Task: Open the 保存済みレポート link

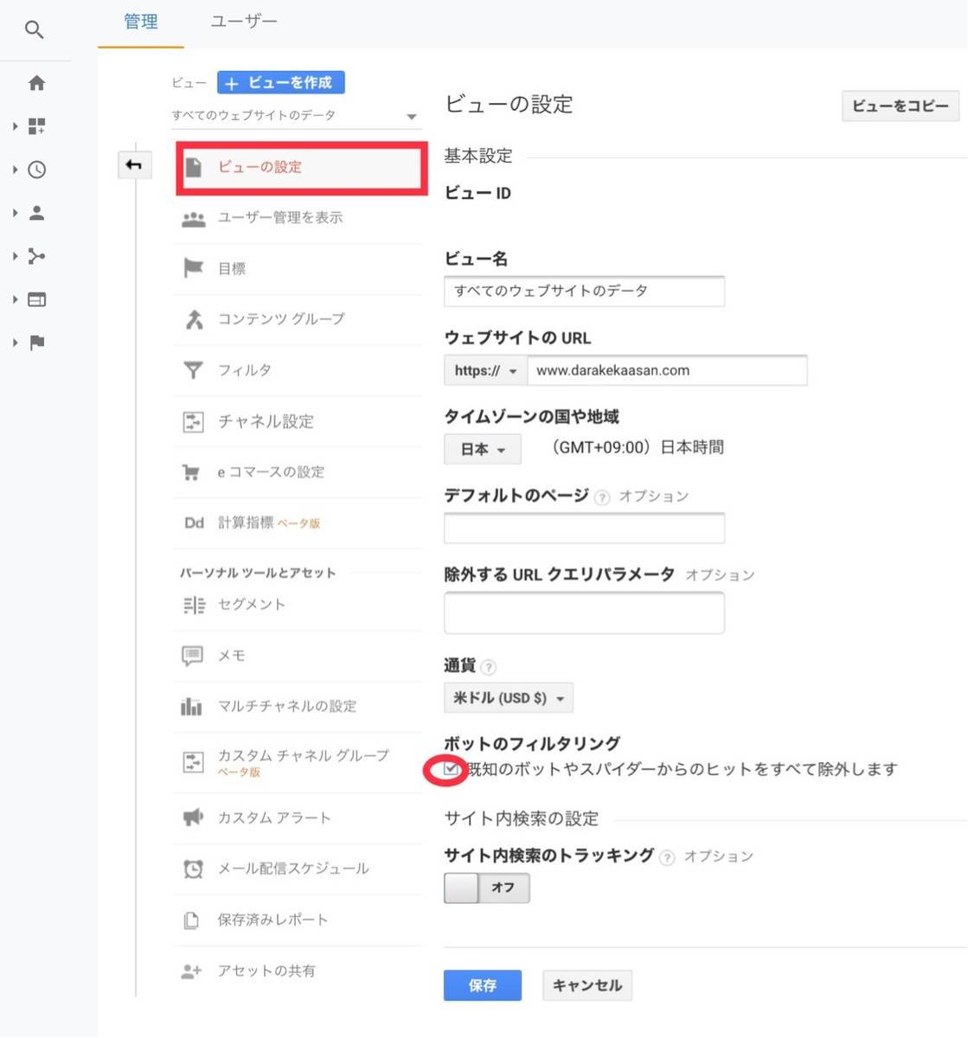Action: (272, 919)
